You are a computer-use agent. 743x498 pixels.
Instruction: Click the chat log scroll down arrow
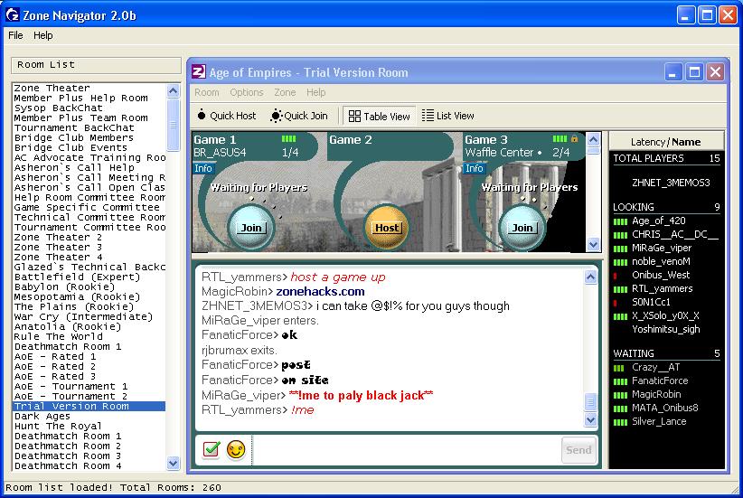[x=590, y=419]
